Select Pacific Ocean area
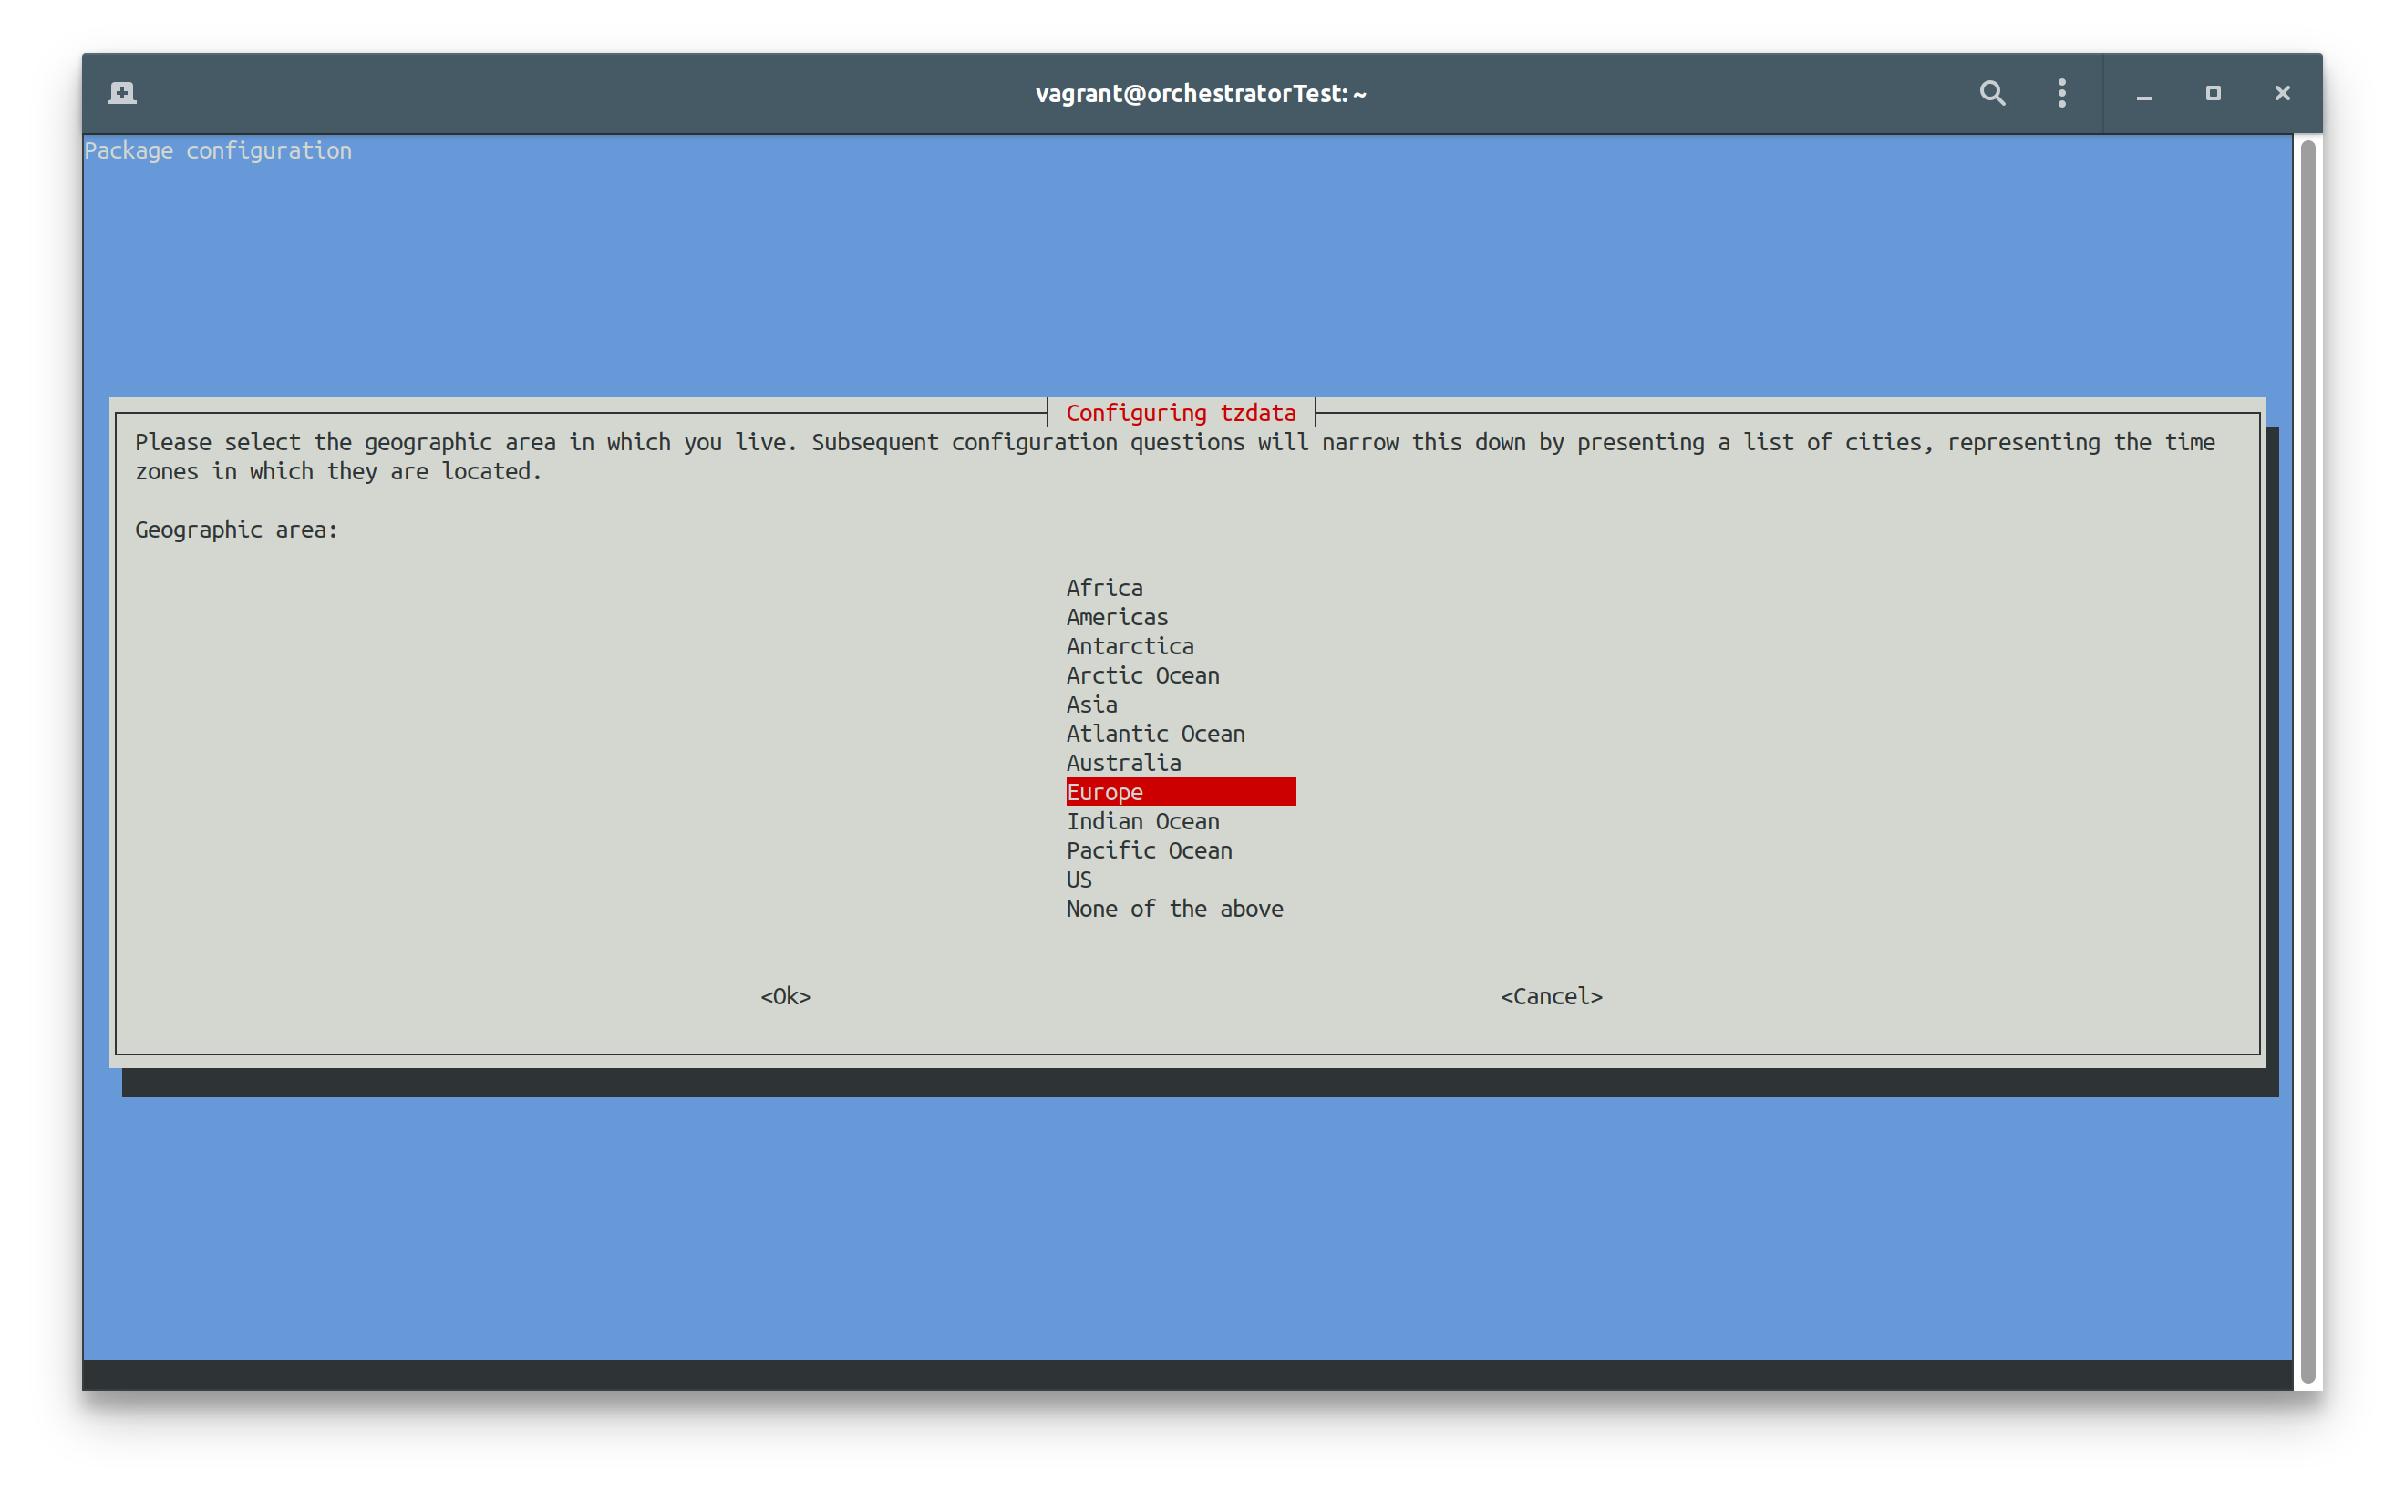 click(x=1150, y=850)
